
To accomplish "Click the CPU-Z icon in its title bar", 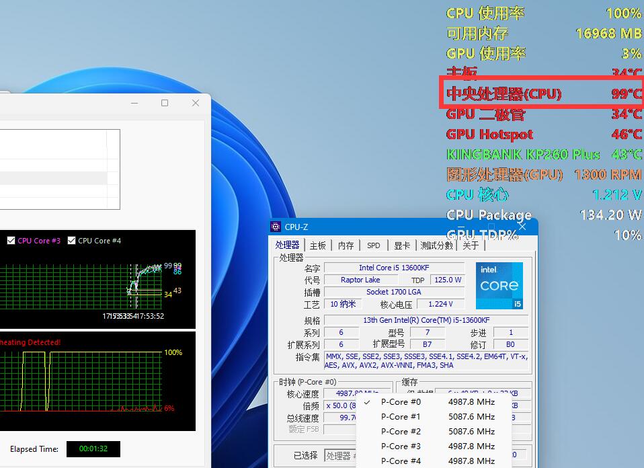I will [276, 227].
